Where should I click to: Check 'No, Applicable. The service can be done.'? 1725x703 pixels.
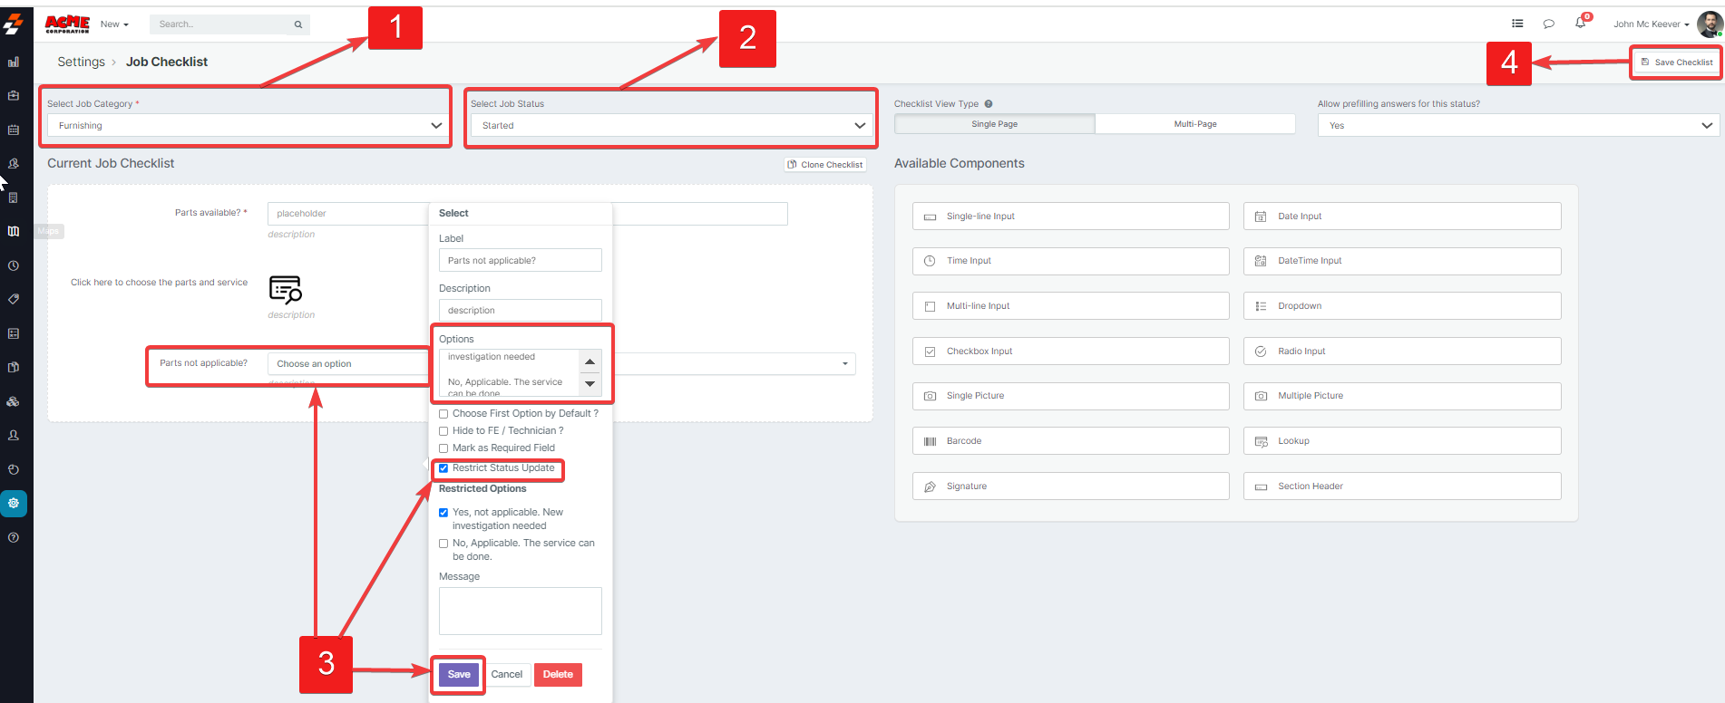tap(443, 544)
